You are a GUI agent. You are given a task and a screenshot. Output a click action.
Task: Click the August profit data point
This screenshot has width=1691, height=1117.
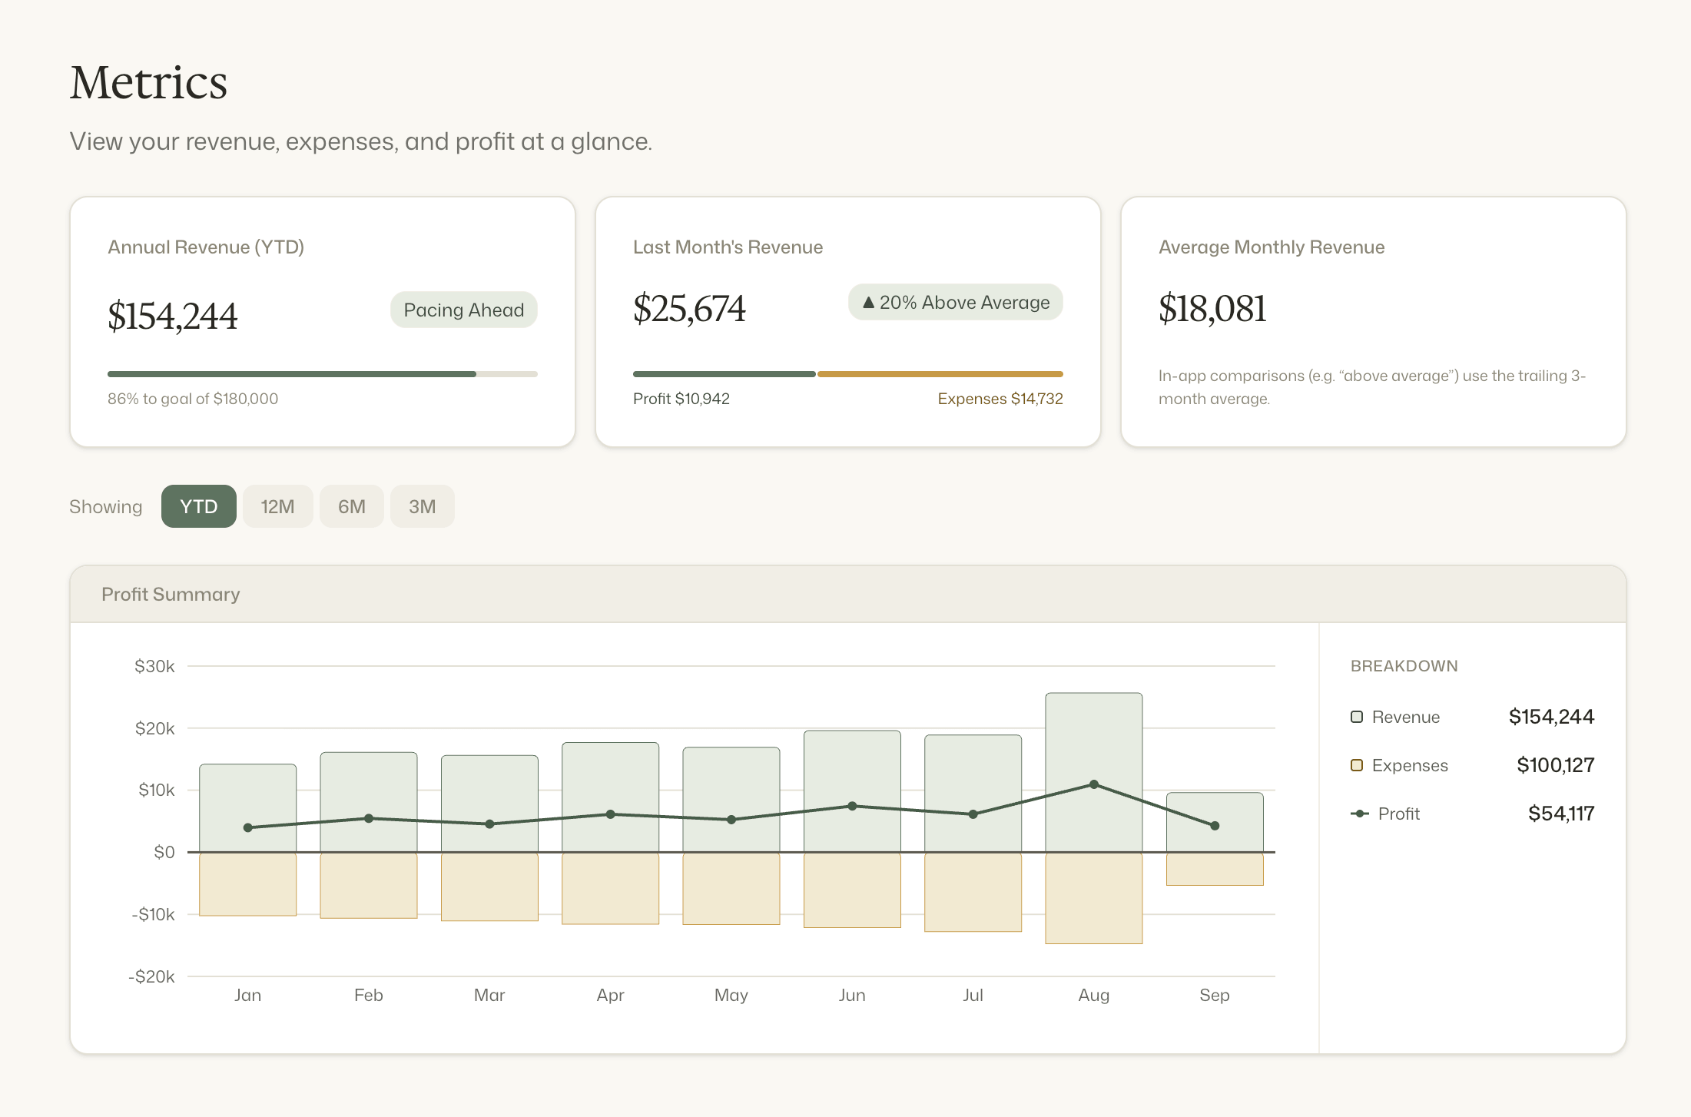point(1093,784)
